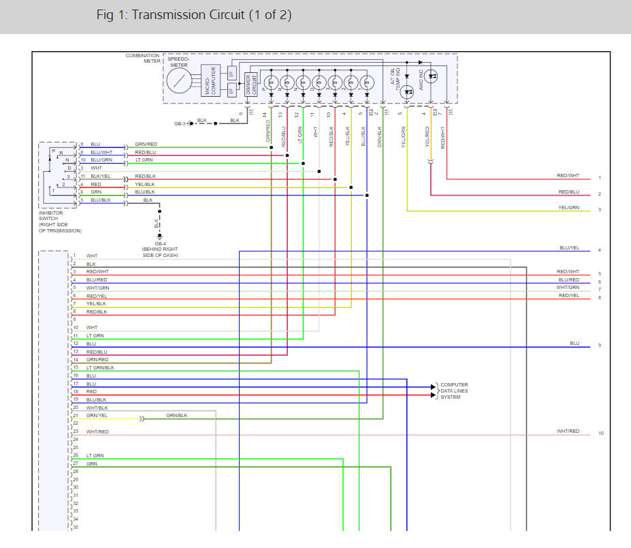Click the vertical YEL/RED wire label

click(x=427, y=136)
